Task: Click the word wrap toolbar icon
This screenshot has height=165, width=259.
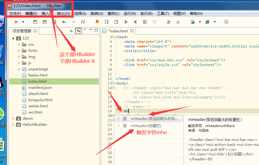Action: point(145,22)
